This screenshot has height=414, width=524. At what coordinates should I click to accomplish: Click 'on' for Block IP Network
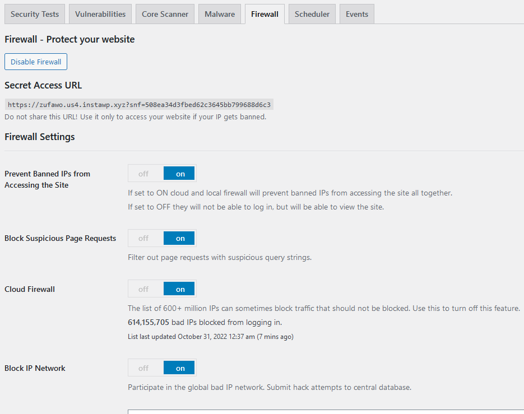click(x=179, y=368)
